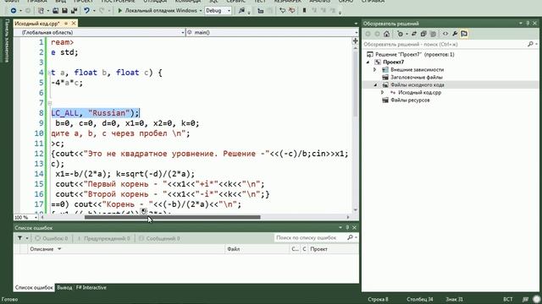Click the ВСТ insert mode indicator
Screen dimensions: 542x304
[x=508, y=299]
